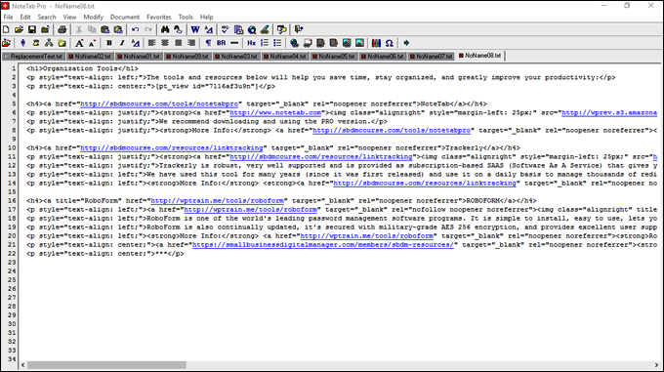Click the resources/linktracking link on line 10
Screen dimensions: 664x372
172,147
